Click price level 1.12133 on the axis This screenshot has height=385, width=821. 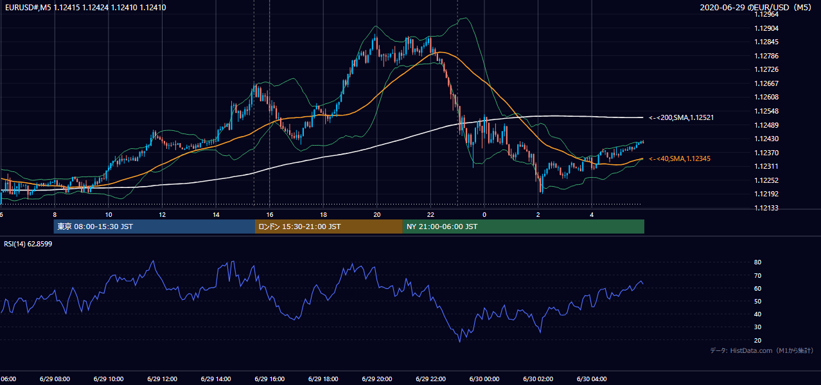click(766, 208)
